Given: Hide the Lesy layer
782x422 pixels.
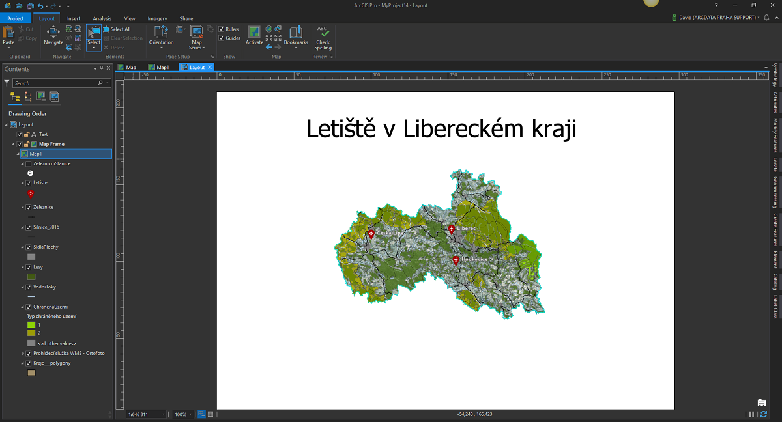Looking at the screenshot, I should pyautogui.click(x=28, y=267).
